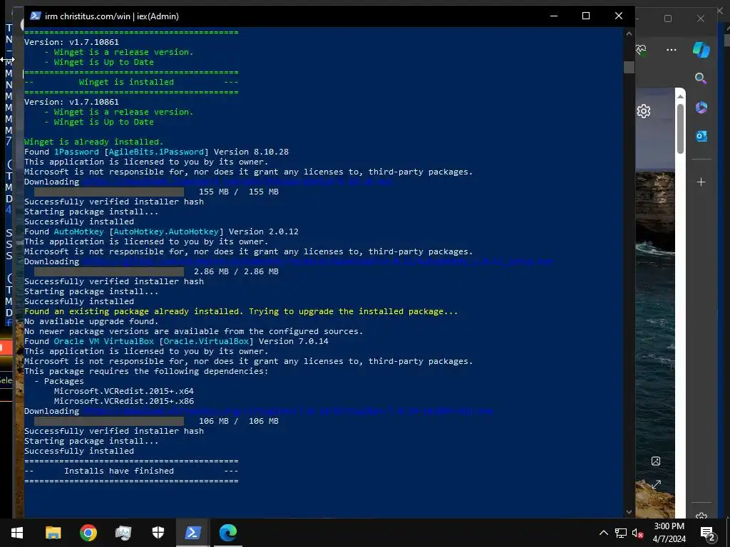Screen dimensions: 730x547
Task: Click the text '1Password' in the Found line
Action: pyautogui.click(x=76, y=152)
